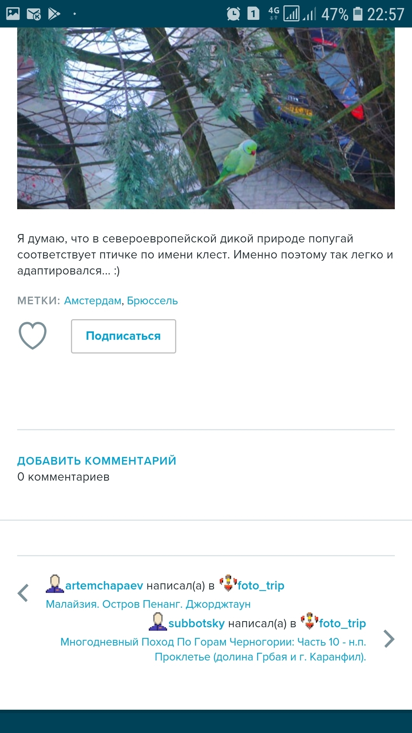Image resolution: width=412 pixels, height=733 pixels.
Task: Tap the mail notification icon
Action: [34, 14]
